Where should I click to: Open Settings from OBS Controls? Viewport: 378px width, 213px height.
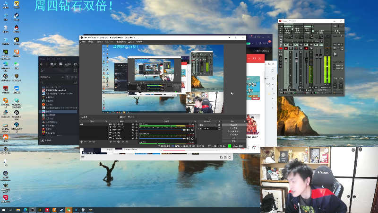point(234,138)
